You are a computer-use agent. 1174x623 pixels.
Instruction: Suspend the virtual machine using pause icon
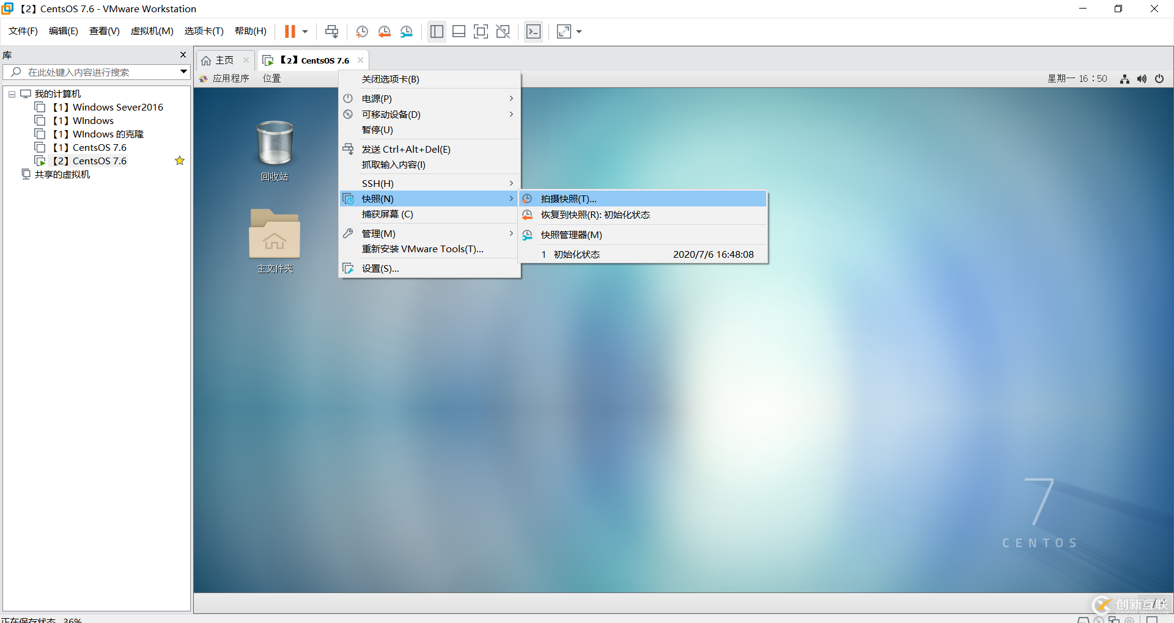(x=289, y=31)
